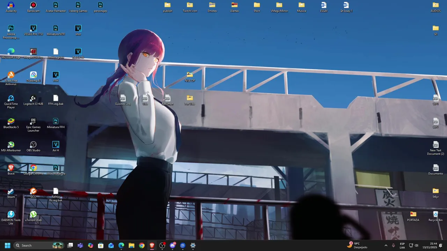Open Audacity desktop shortcut

(x=11, y=7)
